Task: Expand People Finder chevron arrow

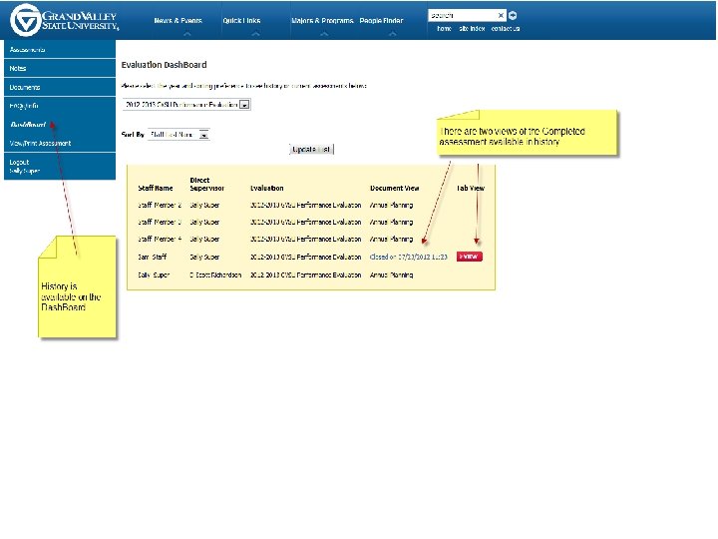Action: pos(393,34)
